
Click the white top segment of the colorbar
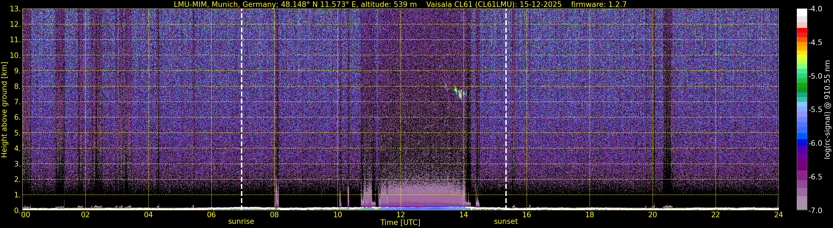tap(802, 12)
